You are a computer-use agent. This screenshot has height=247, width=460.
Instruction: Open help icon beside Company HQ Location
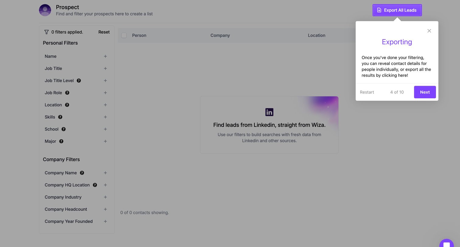(x=95, y=185)
